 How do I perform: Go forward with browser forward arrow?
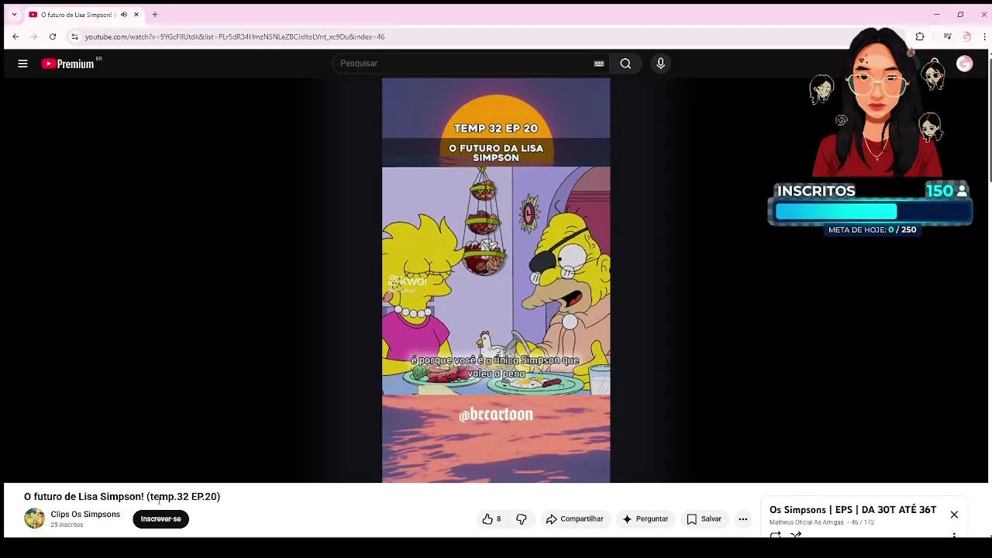coord(34,36)
